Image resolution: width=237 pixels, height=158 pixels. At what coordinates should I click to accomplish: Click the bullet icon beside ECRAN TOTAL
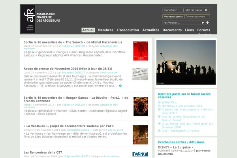[159, 102]
